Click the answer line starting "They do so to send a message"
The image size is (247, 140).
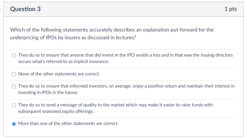pos(115,105)
